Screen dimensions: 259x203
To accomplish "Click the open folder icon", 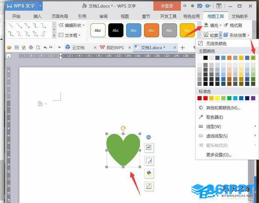I will tap(9, 48).
